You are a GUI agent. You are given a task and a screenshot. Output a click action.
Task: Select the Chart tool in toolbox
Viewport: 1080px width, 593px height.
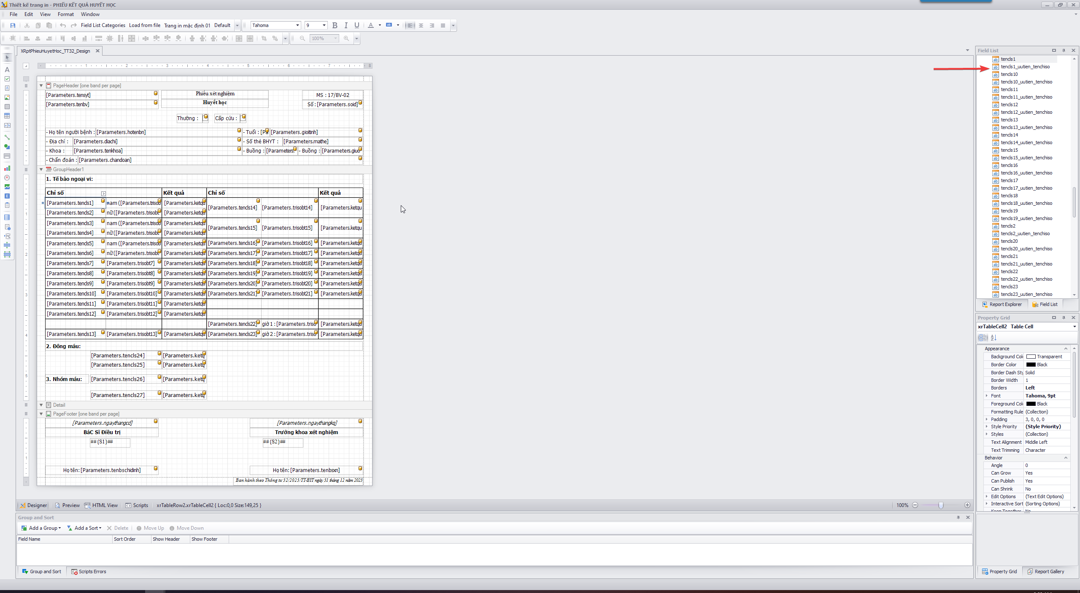(x=7, y=168)
